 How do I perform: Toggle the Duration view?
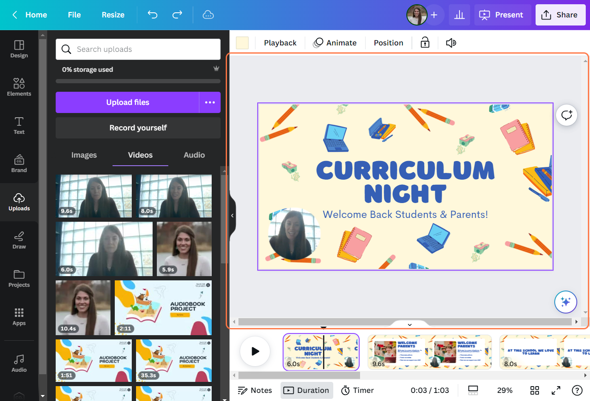[x=306, y=390]
